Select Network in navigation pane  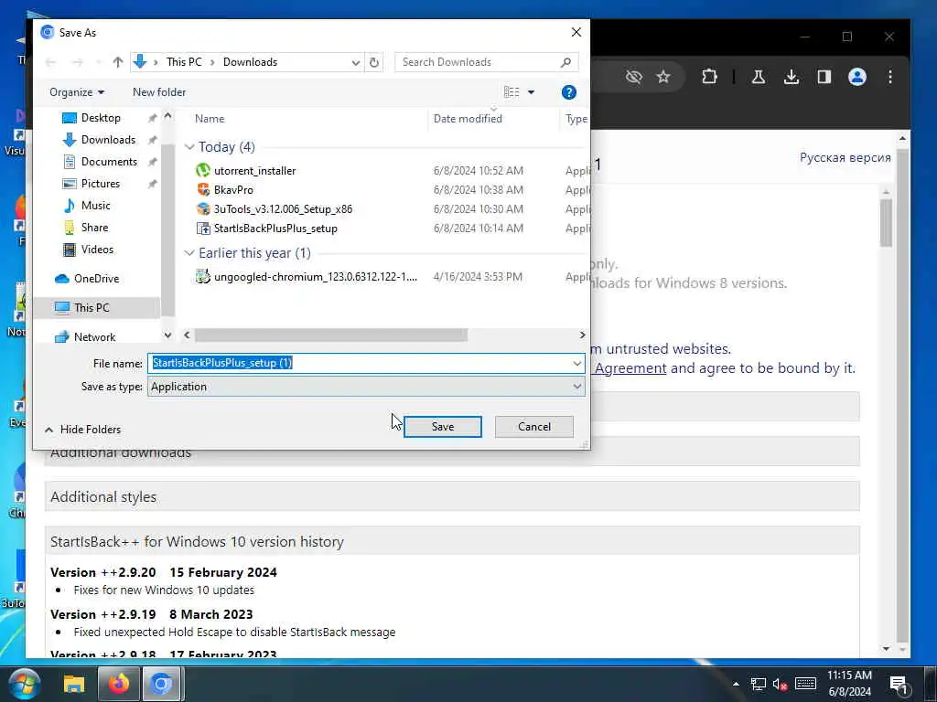point(94,337)
